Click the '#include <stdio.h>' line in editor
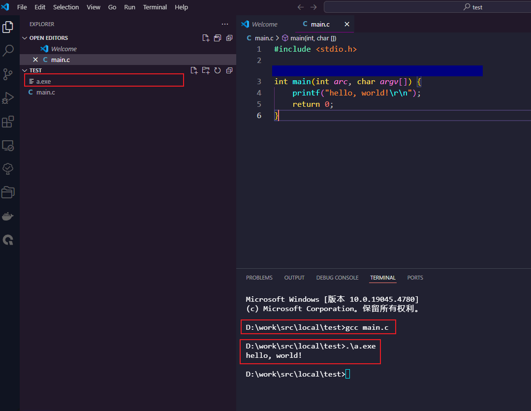 (315, 49)
